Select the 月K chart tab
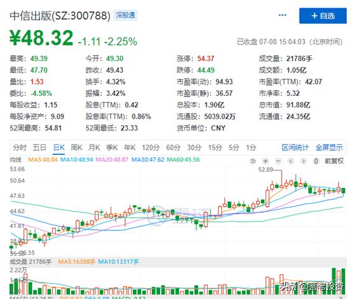The image size is (352, 299). (x=94, y=147)
